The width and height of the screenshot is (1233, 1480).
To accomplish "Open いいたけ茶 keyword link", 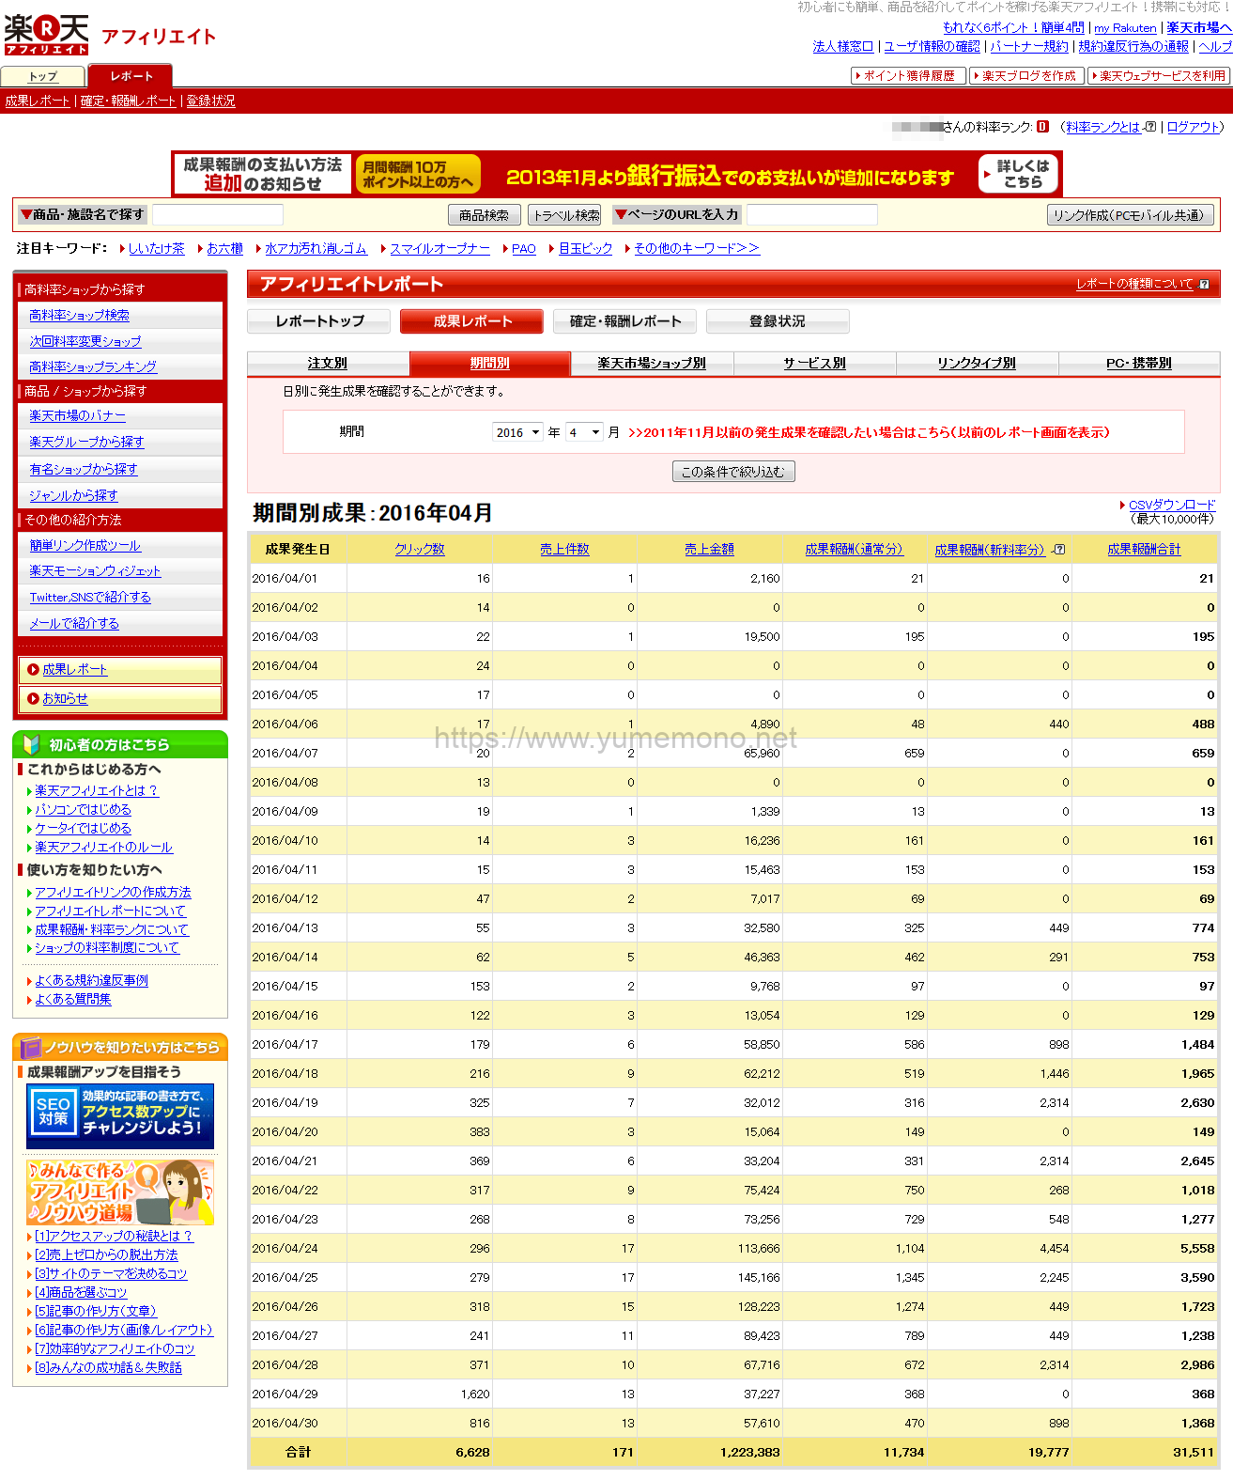I will point(156,248).
